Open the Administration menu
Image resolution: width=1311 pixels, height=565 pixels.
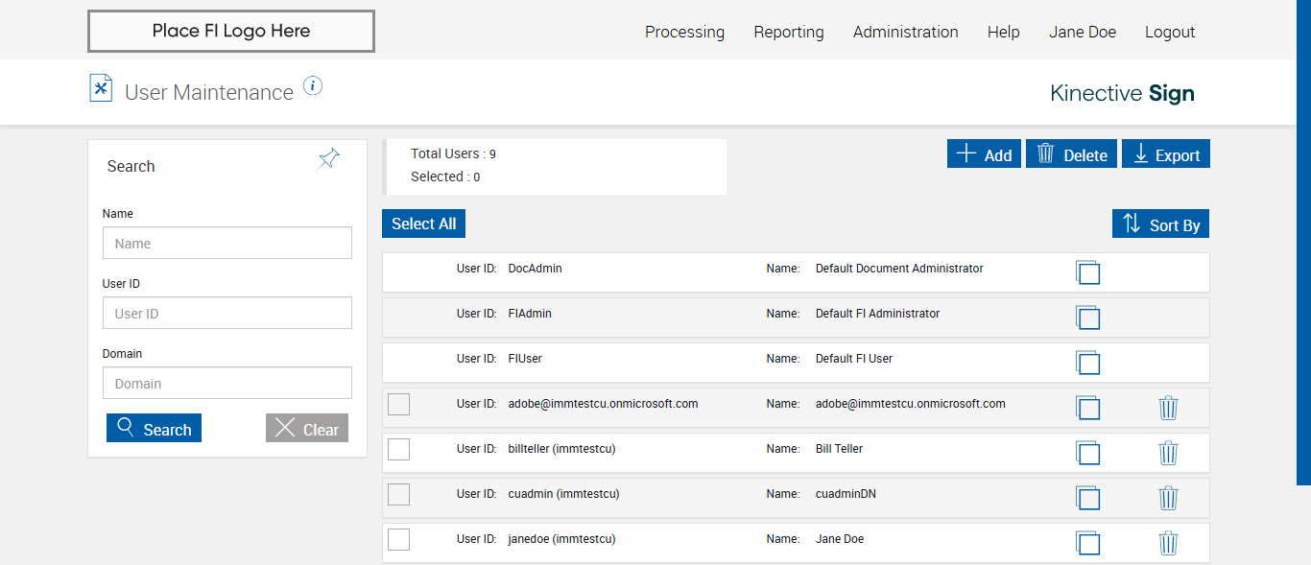pos(905,32)
